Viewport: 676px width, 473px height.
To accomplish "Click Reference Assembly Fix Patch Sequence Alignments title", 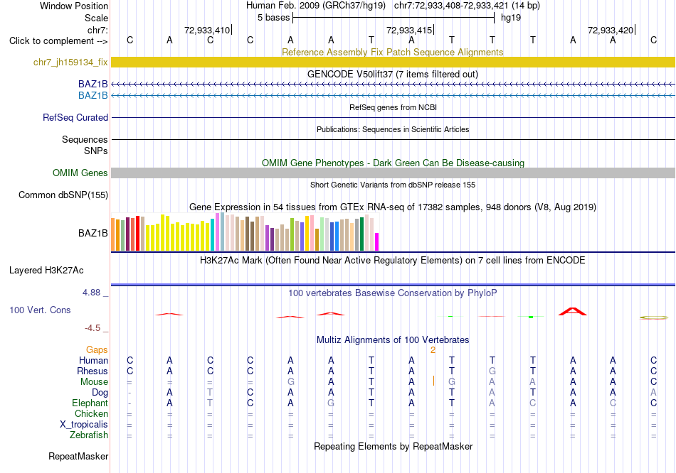I will pos(393,52).
